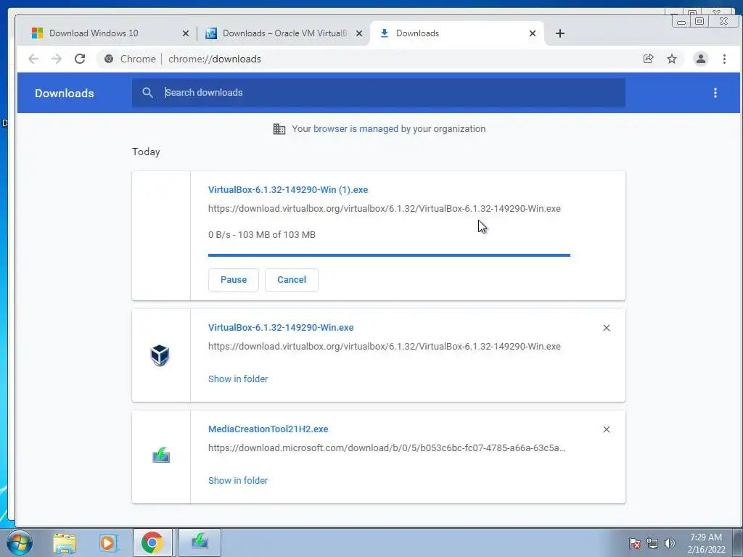Screen dimensions: 743x557
Task: Click the '0 B/s - 103 MB of 103 MB' status
Action: (x=261, y=234)
